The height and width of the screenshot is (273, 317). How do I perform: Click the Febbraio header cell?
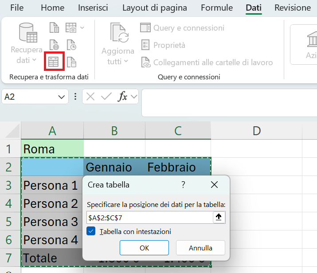tap(178, 167)
